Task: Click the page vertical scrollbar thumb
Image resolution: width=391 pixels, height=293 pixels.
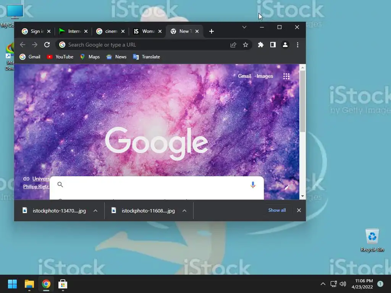Action: tap(302, 101)
